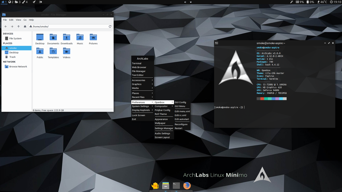
Task: Select the Pictures folder icon
Action: (93, 39)
